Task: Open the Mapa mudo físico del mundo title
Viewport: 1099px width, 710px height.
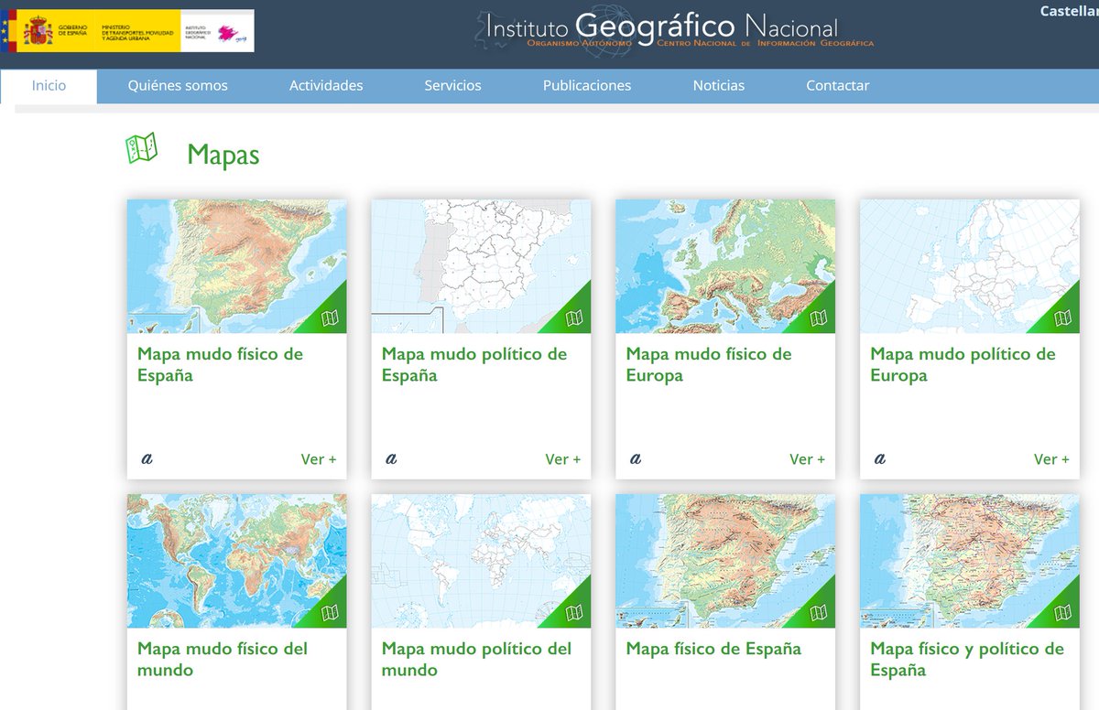Action: pos(223,660)
